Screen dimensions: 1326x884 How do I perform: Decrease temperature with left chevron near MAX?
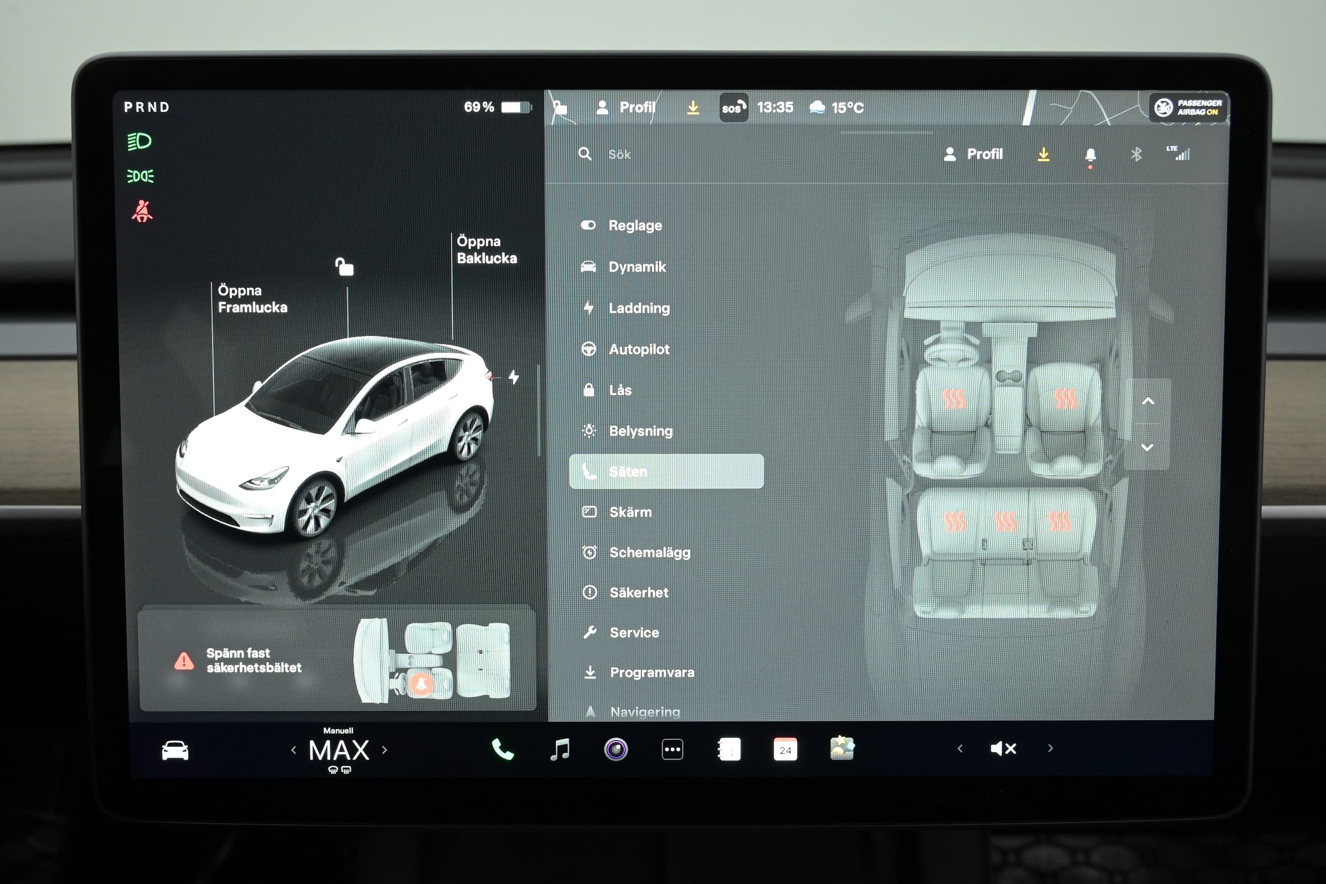coord(293,750)
